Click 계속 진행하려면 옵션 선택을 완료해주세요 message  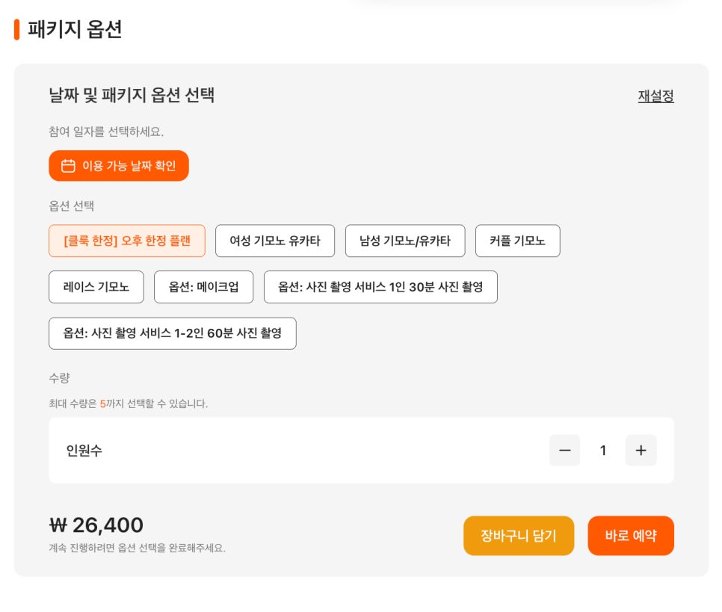(138, 548)
